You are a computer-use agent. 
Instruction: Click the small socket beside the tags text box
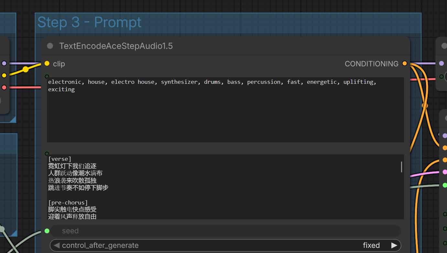47,77
